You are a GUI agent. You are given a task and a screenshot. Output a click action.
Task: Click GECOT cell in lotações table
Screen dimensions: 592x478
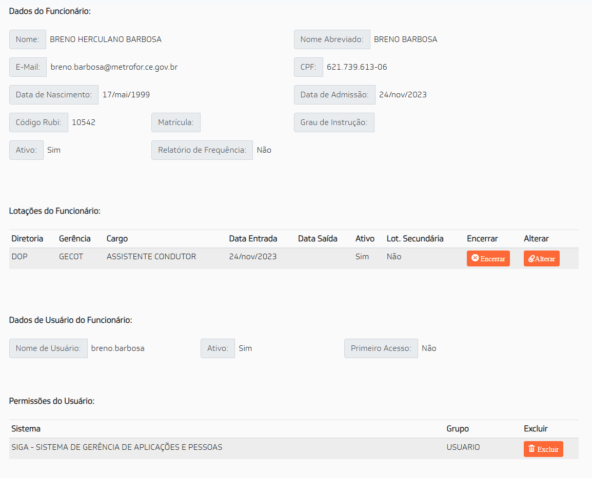click(71, 257)
